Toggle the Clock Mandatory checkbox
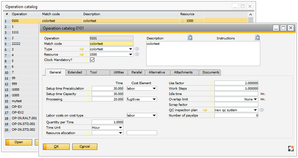This screenshot has height=158, width=298. pyautogui.click(x=92, y=60)
